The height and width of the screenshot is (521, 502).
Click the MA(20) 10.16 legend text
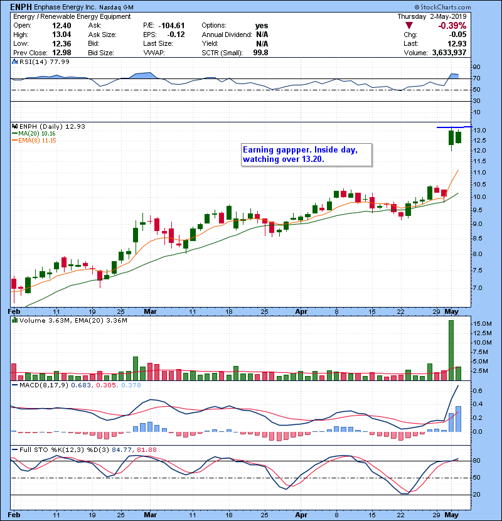37,133
